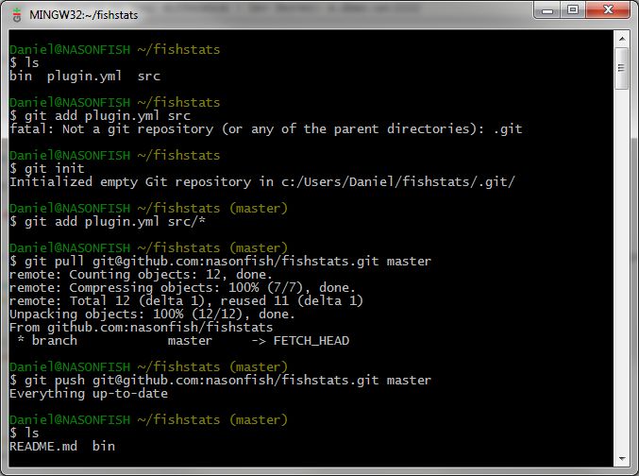Click 'Unpacking objects: 100% (12/12), done.' line
This screenshot has width=639, height=476.
152,314
